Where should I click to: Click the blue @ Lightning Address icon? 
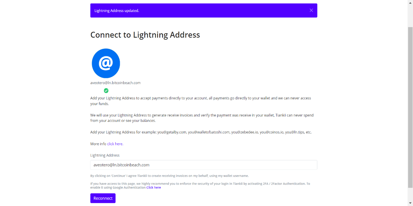106,63
